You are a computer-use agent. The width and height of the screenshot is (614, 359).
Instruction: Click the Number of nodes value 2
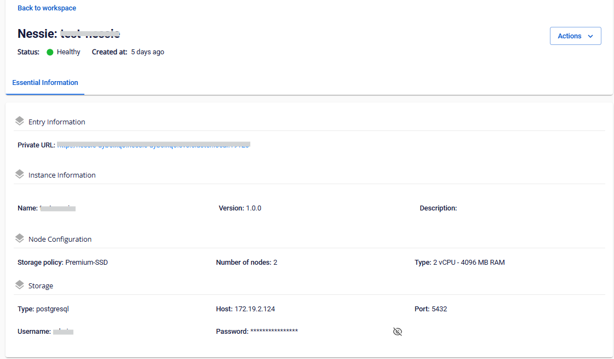[x=276, y=262]
